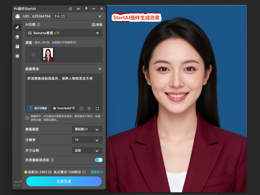Viewport: 260px width, 195px height.
Task: Pin the StartAI panel with pushpin icon
Action: click(x=86, y=9)
